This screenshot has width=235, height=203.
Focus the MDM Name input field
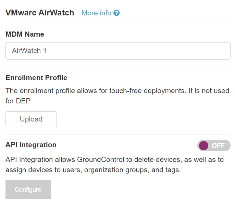(118, 51)
